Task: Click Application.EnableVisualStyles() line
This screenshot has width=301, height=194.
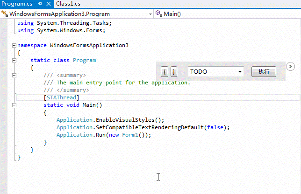Action: (110, 120)
